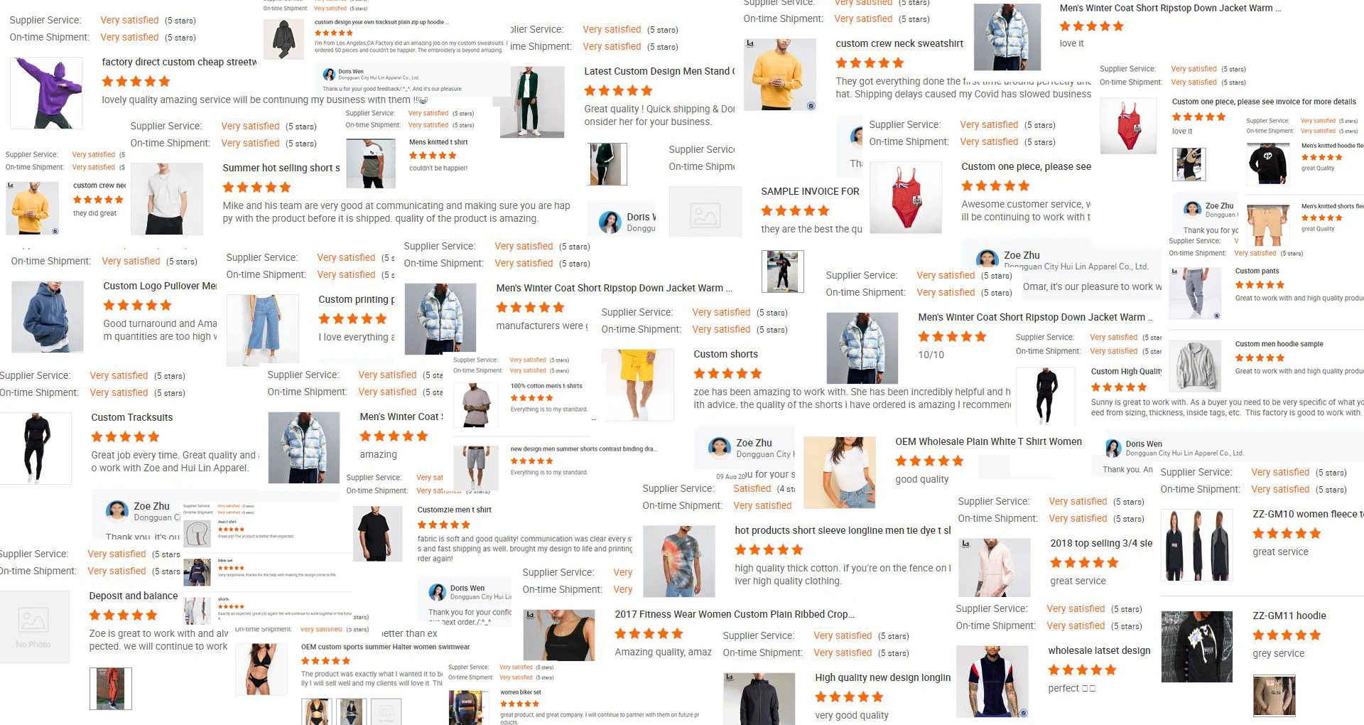Viewport: 1364px width, 725px height.
Task: Open Zoe Zhu avatar above OEM T Shirt review
Action: tap(720, 448)
